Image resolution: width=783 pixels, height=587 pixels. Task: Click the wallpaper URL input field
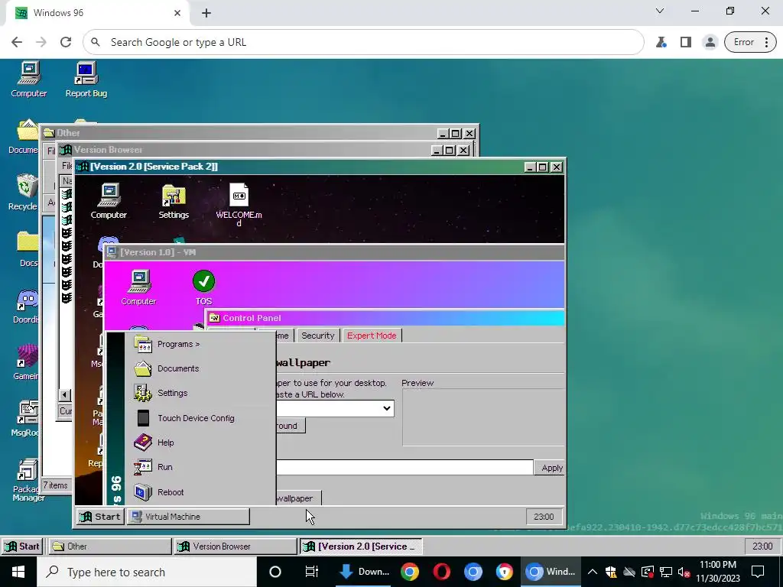pyautogui.click(x=404, y=467)
